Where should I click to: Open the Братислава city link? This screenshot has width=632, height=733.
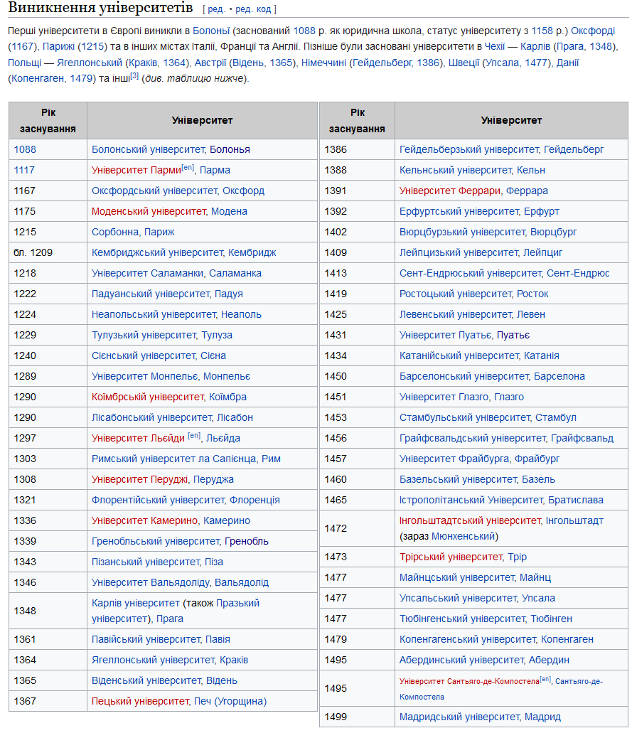pos(575,499)
